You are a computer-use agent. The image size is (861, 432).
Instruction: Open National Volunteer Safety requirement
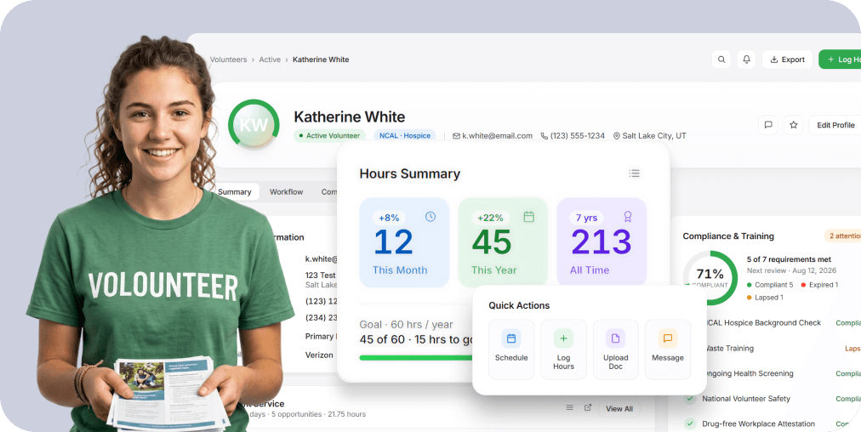773,399
